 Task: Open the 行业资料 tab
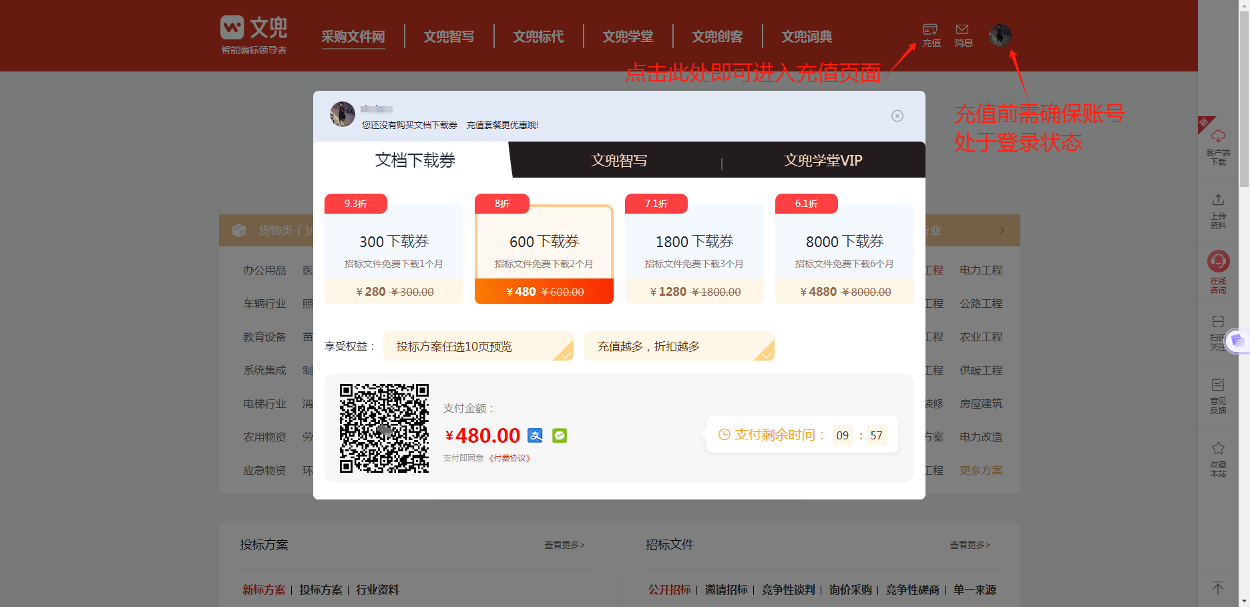pos(377,590)
